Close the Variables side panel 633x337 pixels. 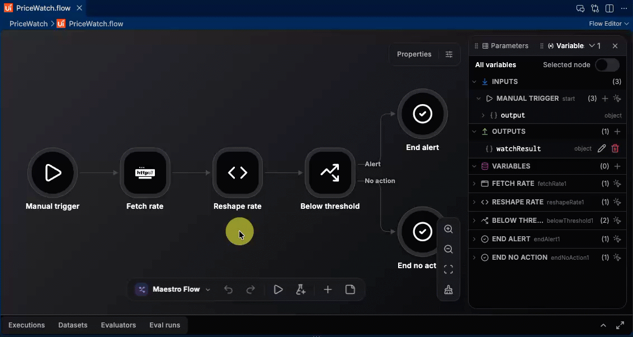615,46
